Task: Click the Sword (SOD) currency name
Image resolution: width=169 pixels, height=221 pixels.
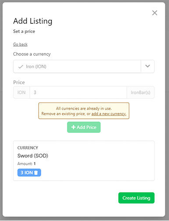Action: click(33, 156)
